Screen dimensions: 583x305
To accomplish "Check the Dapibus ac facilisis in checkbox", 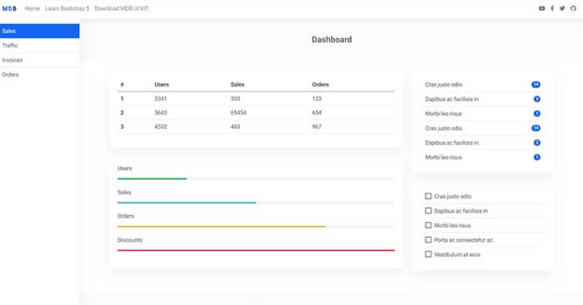I will pos(428,210).
